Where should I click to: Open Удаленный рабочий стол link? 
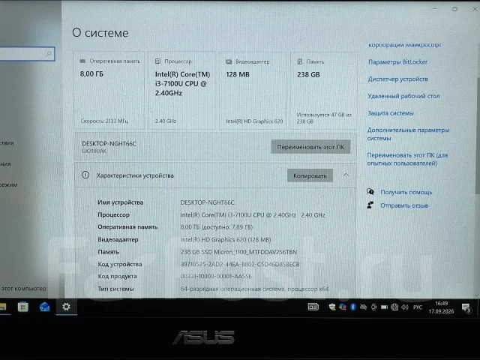403,96
